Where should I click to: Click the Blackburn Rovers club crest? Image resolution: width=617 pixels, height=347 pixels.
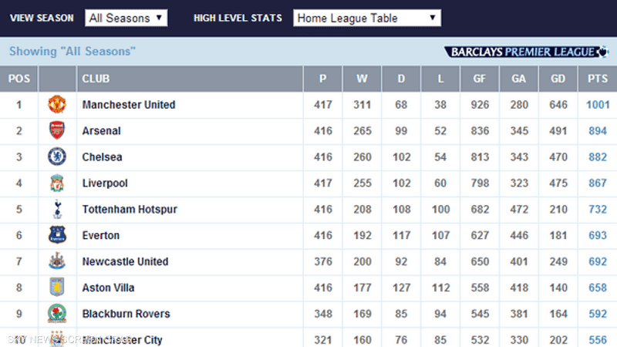57,314
